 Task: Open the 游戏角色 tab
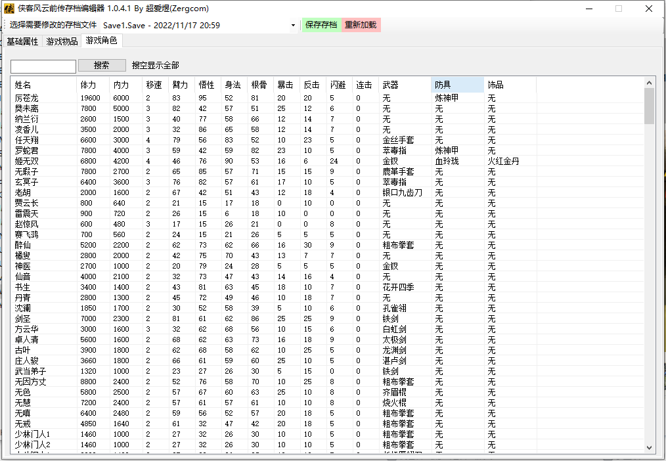click(102, 40)
